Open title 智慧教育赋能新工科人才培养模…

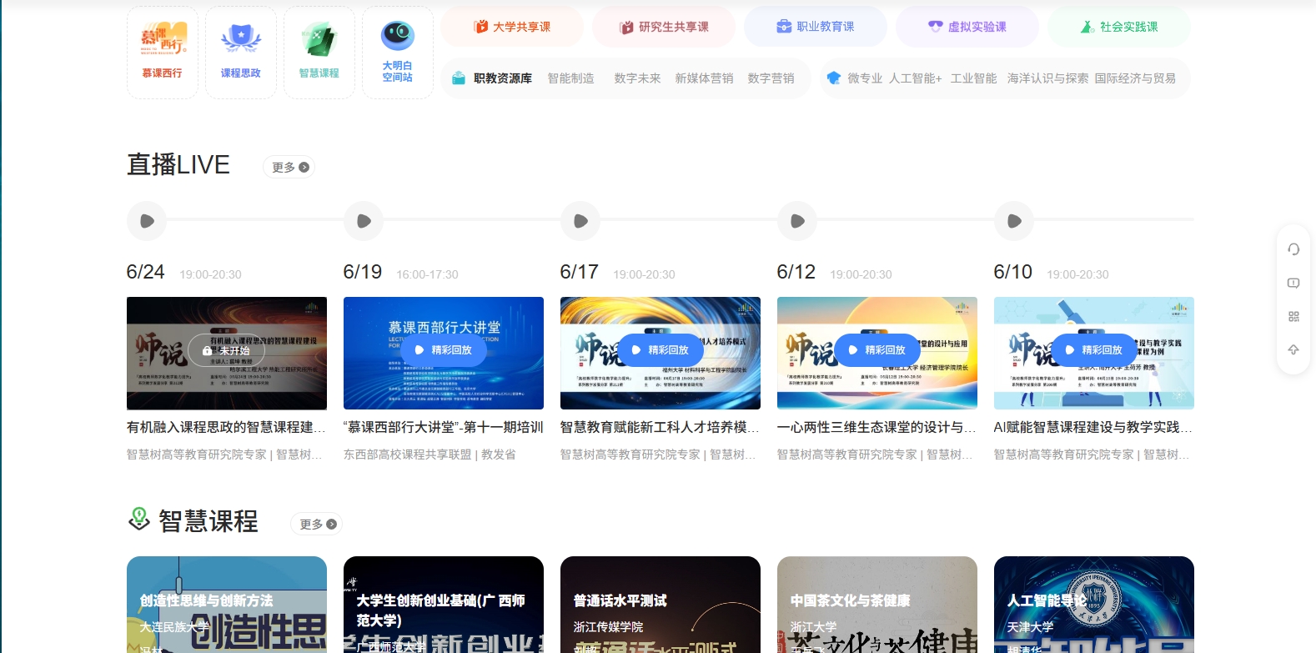(x=660, y=427)
